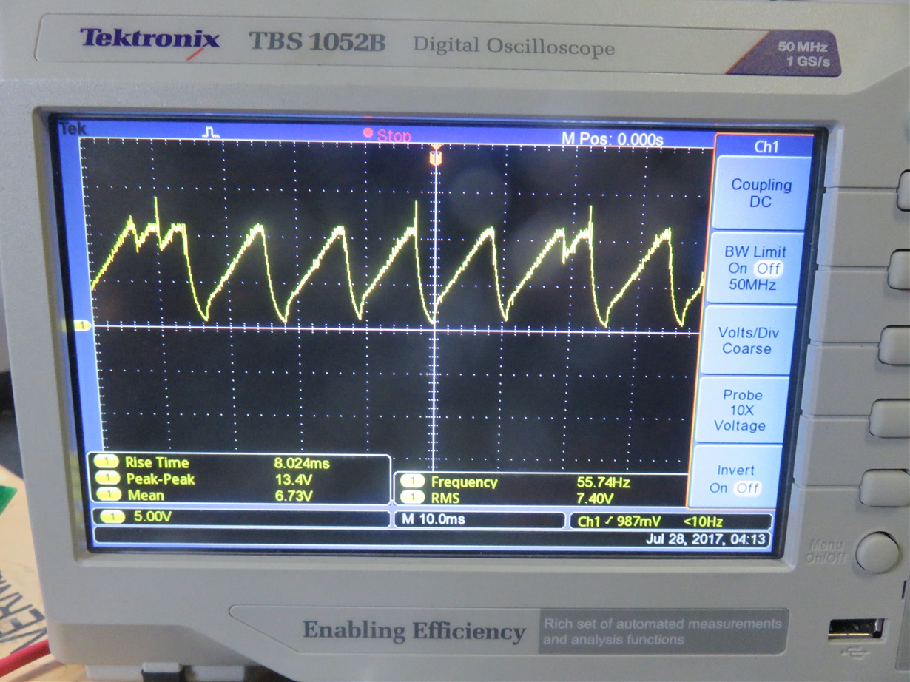This screenshot has height=682, width=910.
Task: Click the channel 1 badge beside 5.00V
Action: click(x=111, y=516)
